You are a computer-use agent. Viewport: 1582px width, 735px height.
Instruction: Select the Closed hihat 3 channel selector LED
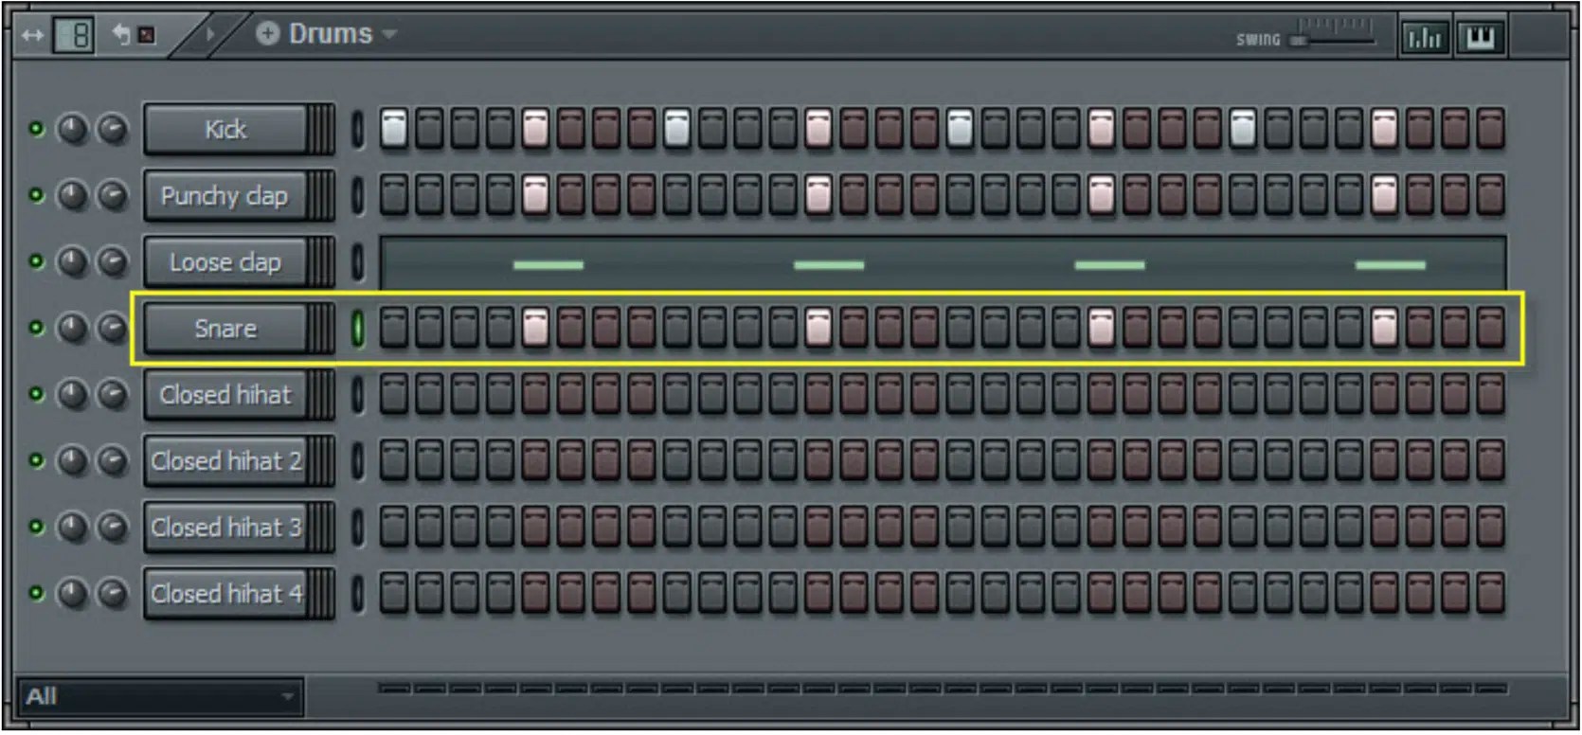click(358, 527)
